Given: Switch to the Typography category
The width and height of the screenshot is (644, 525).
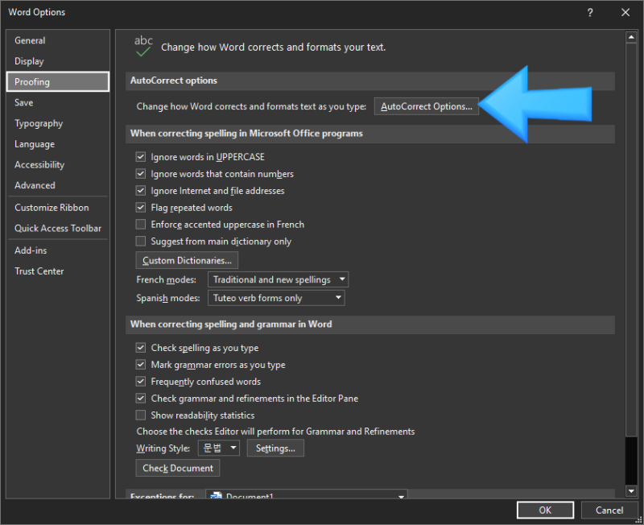Looking at the screenshot, I should (x=39, y=123).
